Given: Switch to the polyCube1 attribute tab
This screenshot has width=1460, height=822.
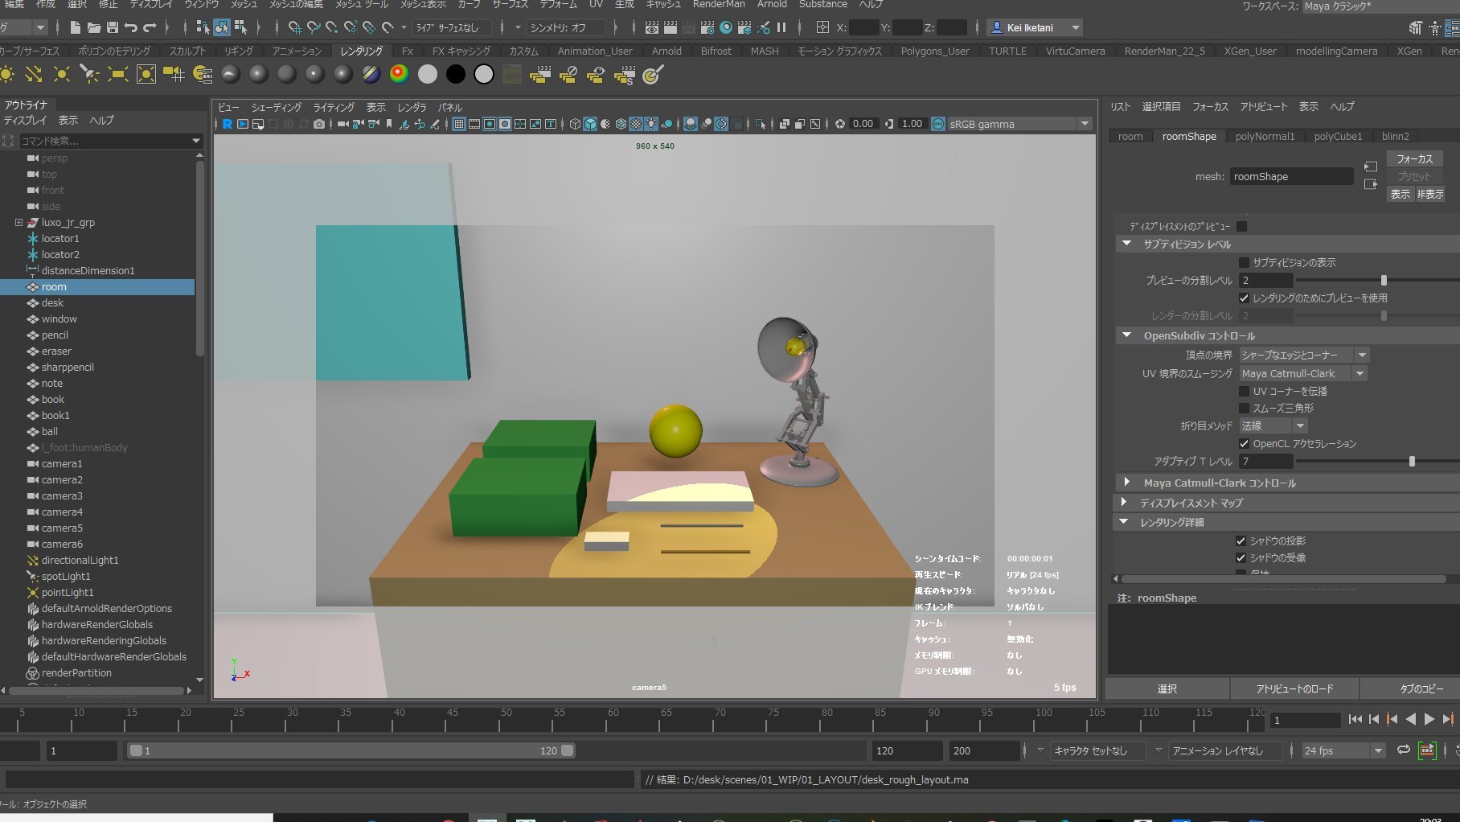Looking at the screenshot, I should [1338, 137].
